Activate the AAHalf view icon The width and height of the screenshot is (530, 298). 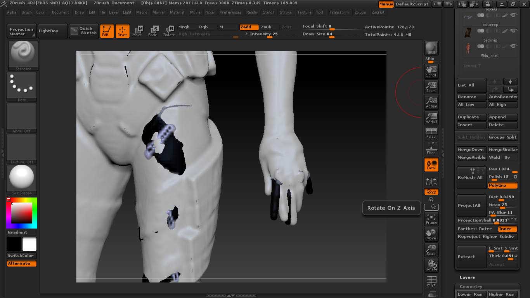tap(431, 117)
